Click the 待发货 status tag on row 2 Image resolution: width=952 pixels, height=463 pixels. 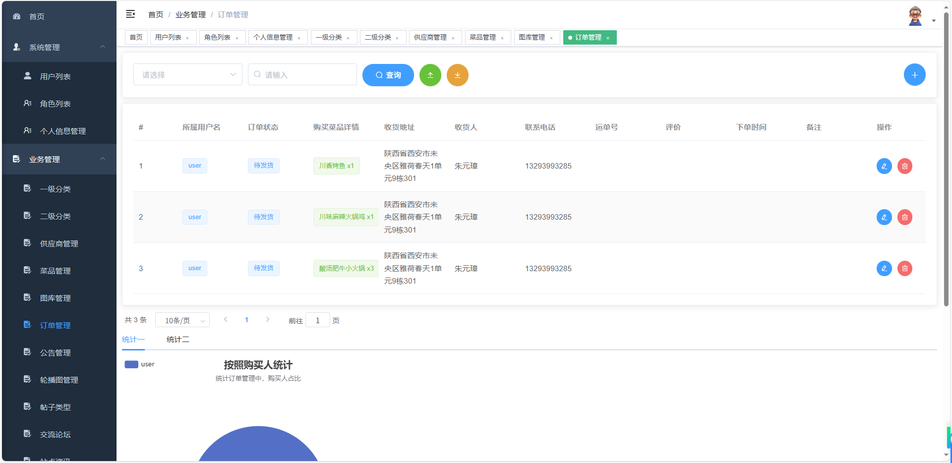point(263,217)
